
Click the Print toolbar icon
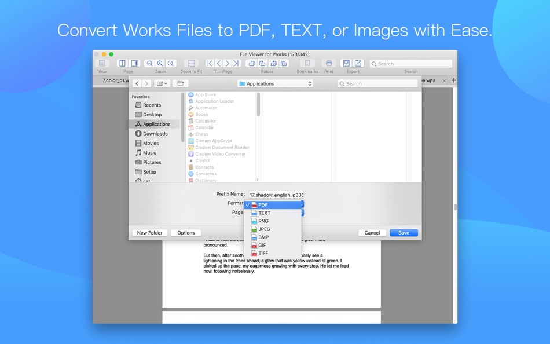pos(329,64)
